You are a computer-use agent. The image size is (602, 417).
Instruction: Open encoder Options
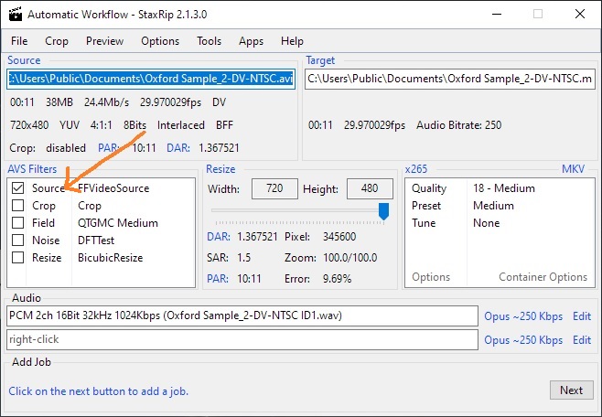[x=431, y=277]
